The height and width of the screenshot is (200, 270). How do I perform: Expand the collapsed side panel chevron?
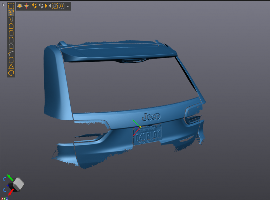[x=3, y=5]
